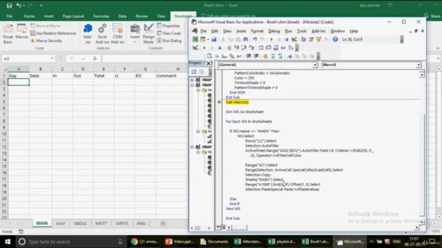Open Object Browser icon in VBA toolbar
Image resolution: width=442 pixels, height=248 pixels.
coord(318,39)
